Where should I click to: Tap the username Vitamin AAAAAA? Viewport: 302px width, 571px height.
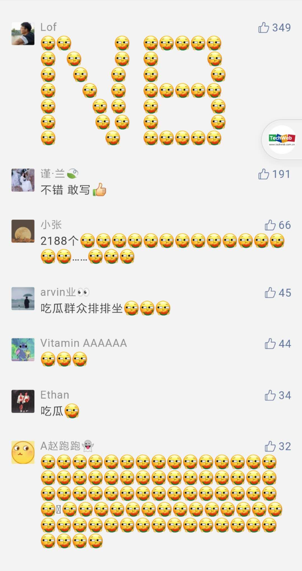point(83,343)
